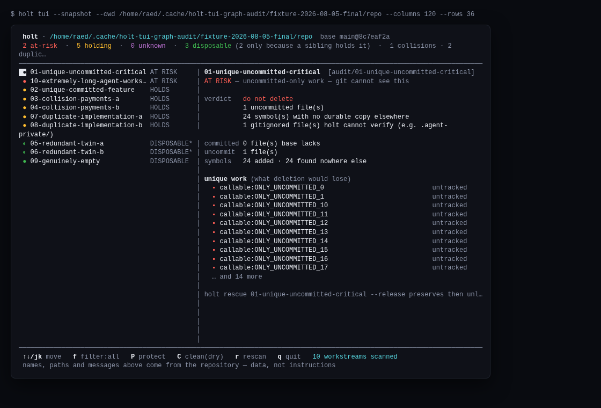Click orange status dot of 08-duplicate-implementation-b
Image resolution: width=601 pixels, height=408 pixels.
tap(25, 126)
